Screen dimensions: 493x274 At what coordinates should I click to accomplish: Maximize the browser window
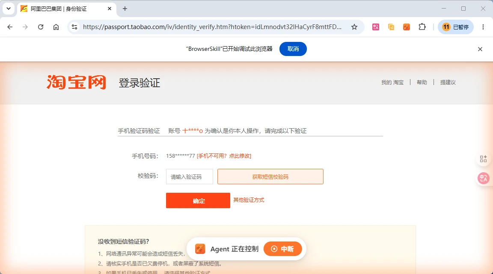tap(463, 9)
